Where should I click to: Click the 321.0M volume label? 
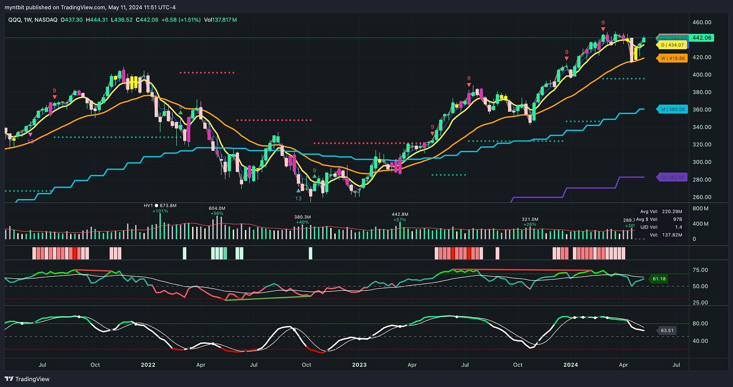(x=530, y=219)
